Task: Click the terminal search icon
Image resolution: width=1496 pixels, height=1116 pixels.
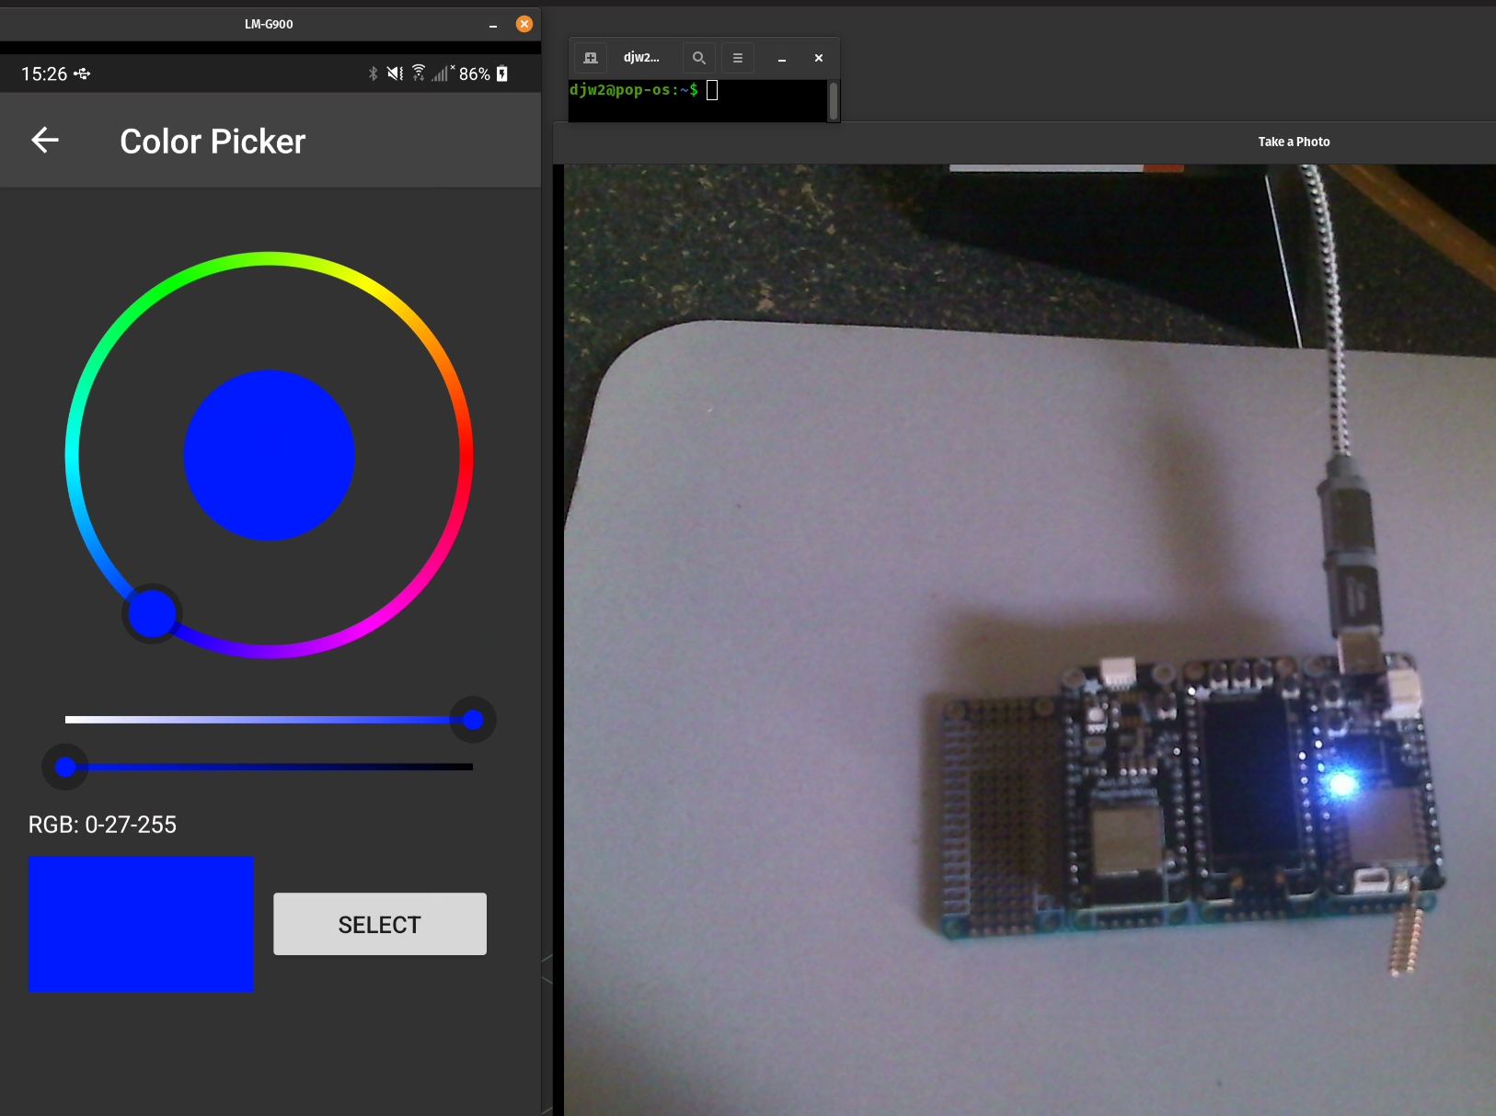Action: pyautogui.click(x=698, y=58)
